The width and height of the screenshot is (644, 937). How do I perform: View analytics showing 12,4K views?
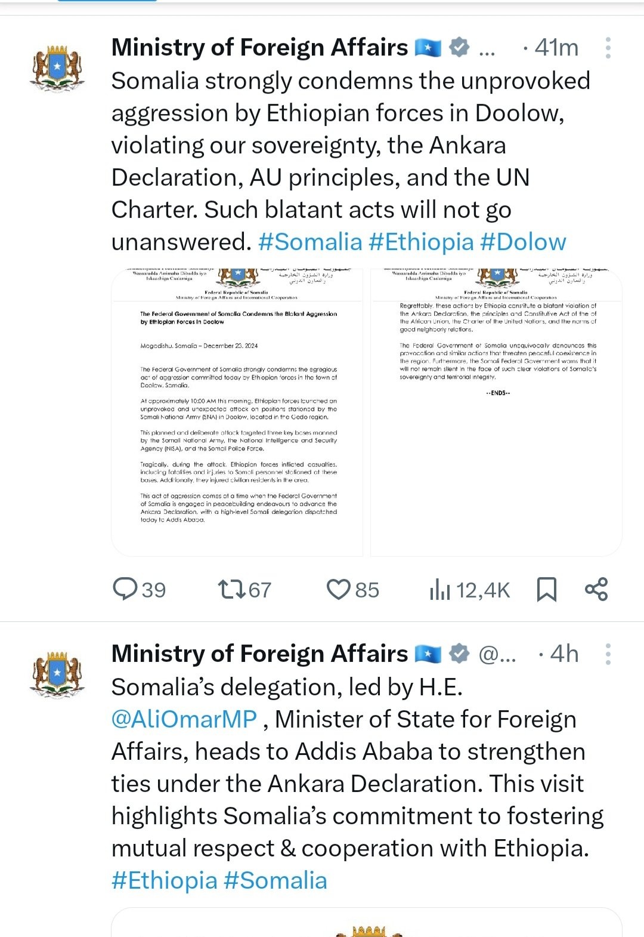pos(469,590)
